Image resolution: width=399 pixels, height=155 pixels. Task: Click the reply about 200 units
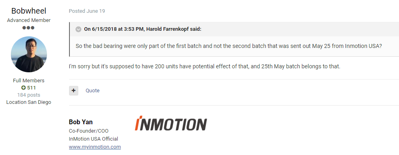(x=205, y=67)
